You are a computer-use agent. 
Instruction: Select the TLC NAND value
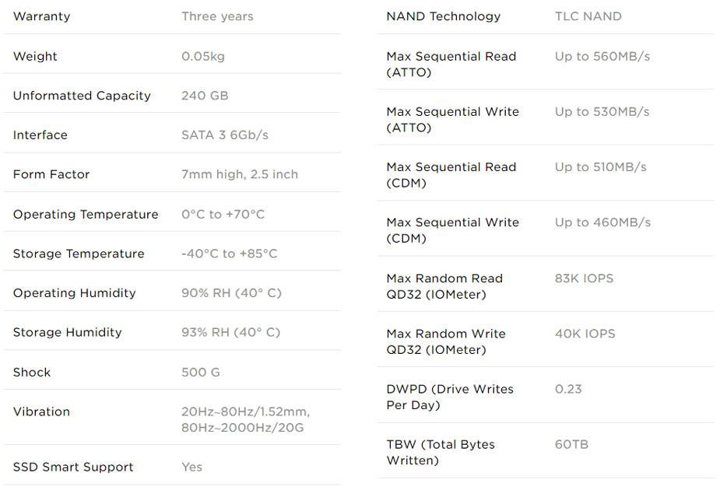(x=588, y=16)
